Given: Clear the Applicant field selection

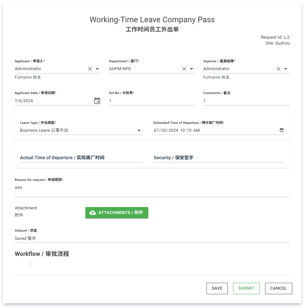Looking at the screenshot, I should [90, 69].
